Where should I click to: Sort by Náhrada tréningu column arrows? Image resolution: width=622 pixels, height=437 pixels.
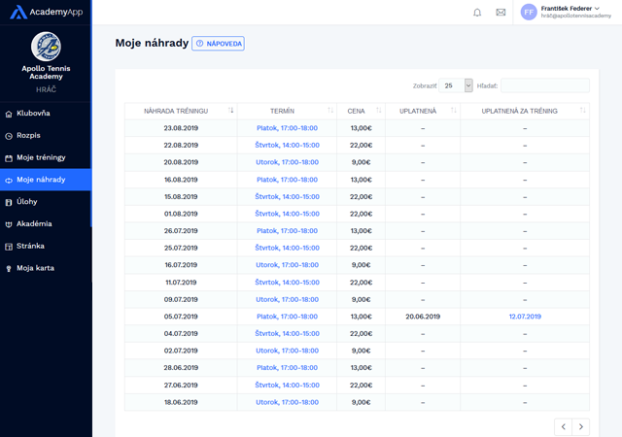coord(230,111)
